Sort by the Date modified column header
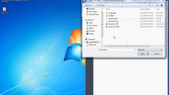Screen dimensions: 169x95 tap(145, 9)
